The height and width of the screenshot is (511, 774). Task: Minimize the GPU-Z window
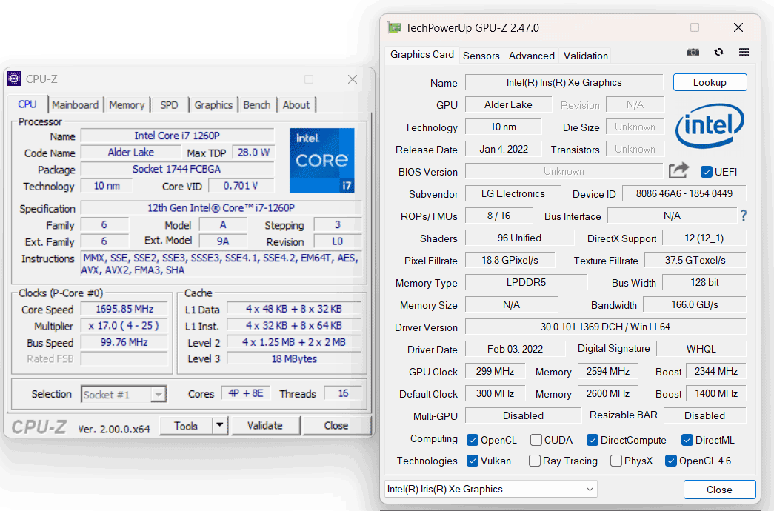pos(652,27)
